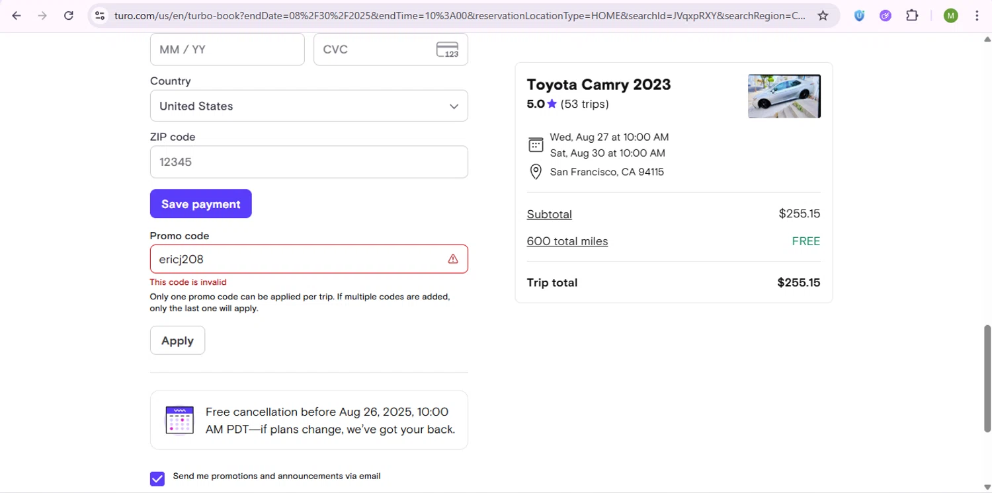This screenshot has width=992, height=493.
Task: Focus the MM / YY expiry field
Action: pos(227,50)
